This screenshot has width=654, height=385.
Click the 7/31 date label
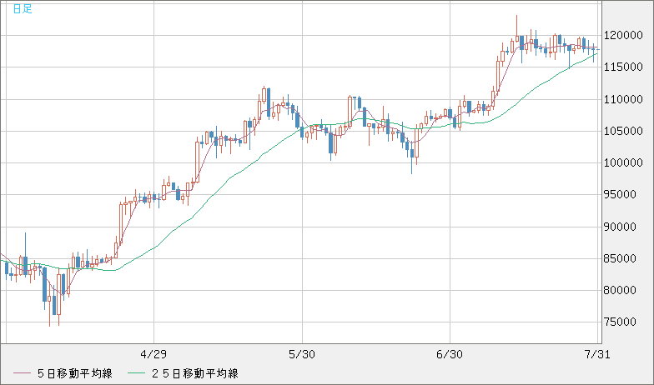[x=597, y=355]
